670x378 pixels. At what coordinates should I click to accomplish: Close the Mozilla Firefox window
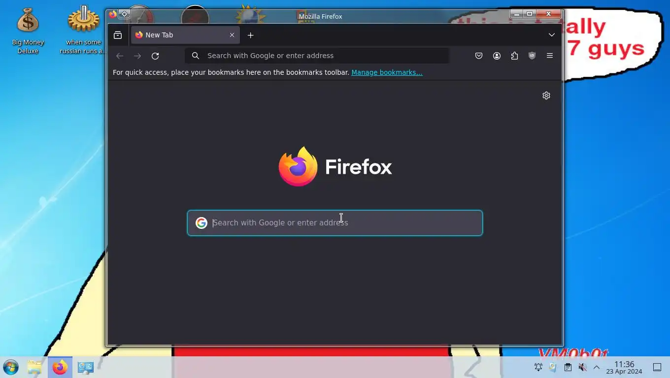coord(549,14)
